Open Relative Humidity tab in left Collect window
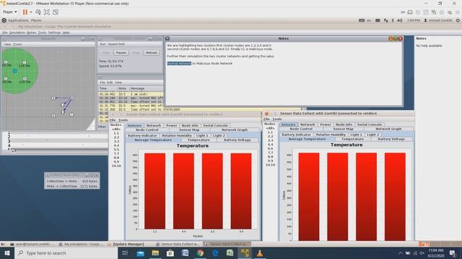The height and width of the screenshot is (259, 462). coord(177,135)
